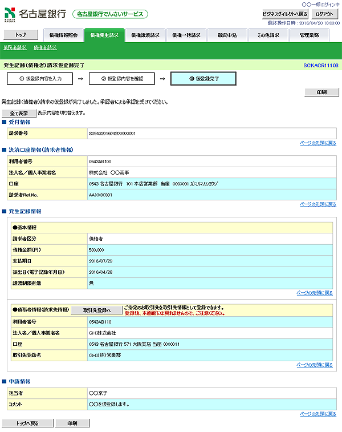This screenshot has width=342, height=432.
Task: Click the 請求者Ref.No. value AAXX00001
Action: coord(100,195)
